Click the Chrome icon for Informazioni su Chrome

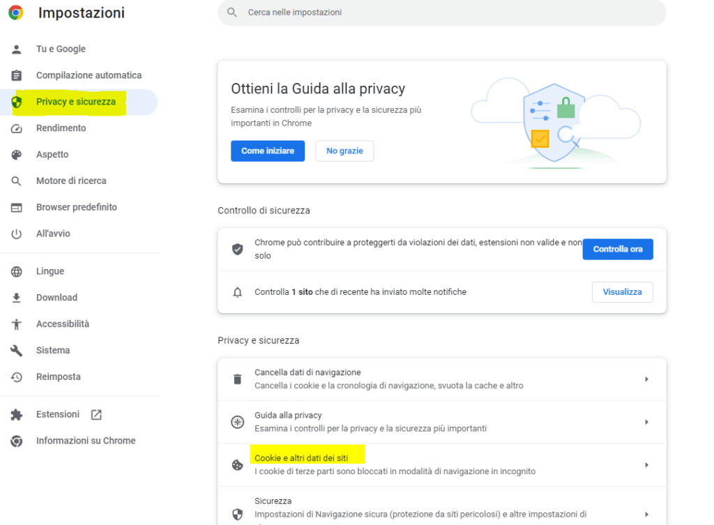coord(17,441)
